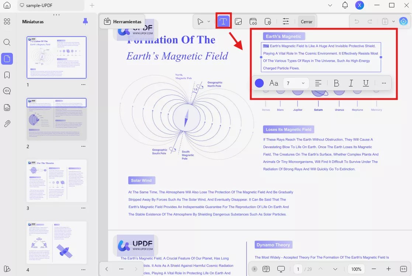Redo the last action

pyautogui.click(x=370, y=21)
